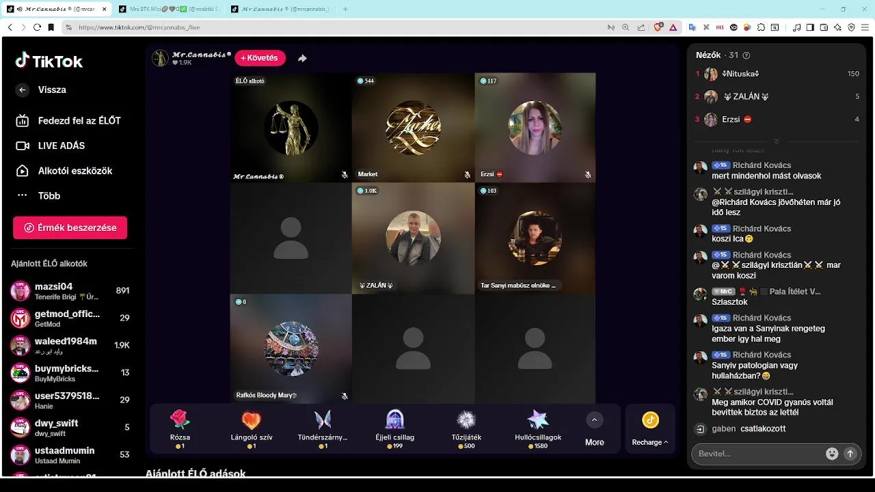Open the Brave VPN shield icon
The image size is (875, 492).
[851, 27]
